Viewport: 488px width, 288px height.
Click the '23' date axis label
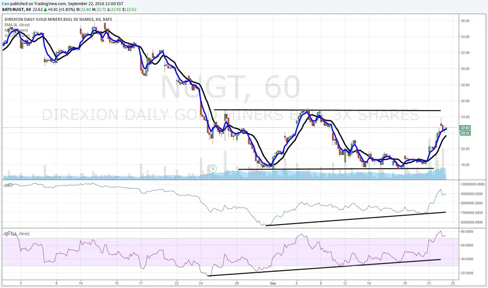pos(453,283)
